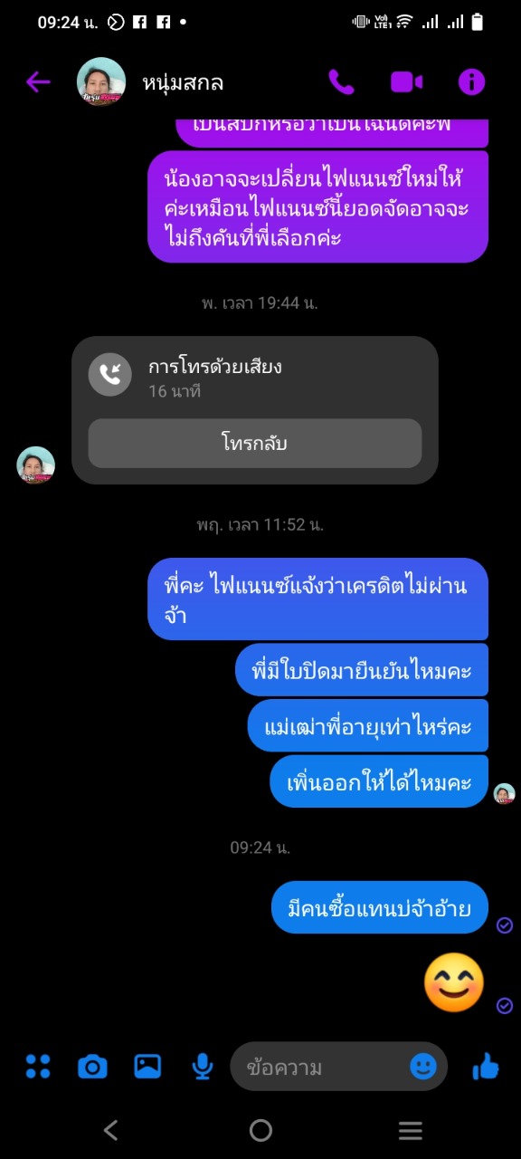Viewport: 521px width, 1159px height.
Task: Open the photo gallery picker icon
Action: pos(147,1067)
